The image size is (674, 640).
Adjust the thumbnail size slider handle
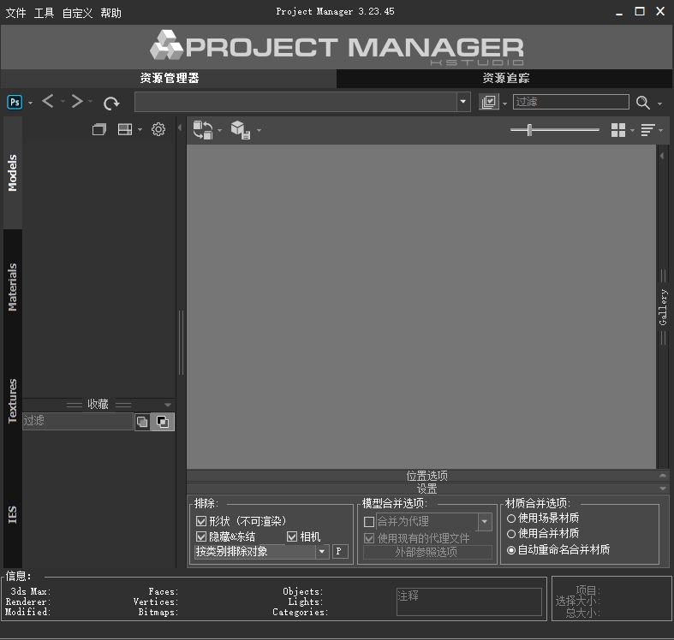pyautogui.click(x=529, y=130)
